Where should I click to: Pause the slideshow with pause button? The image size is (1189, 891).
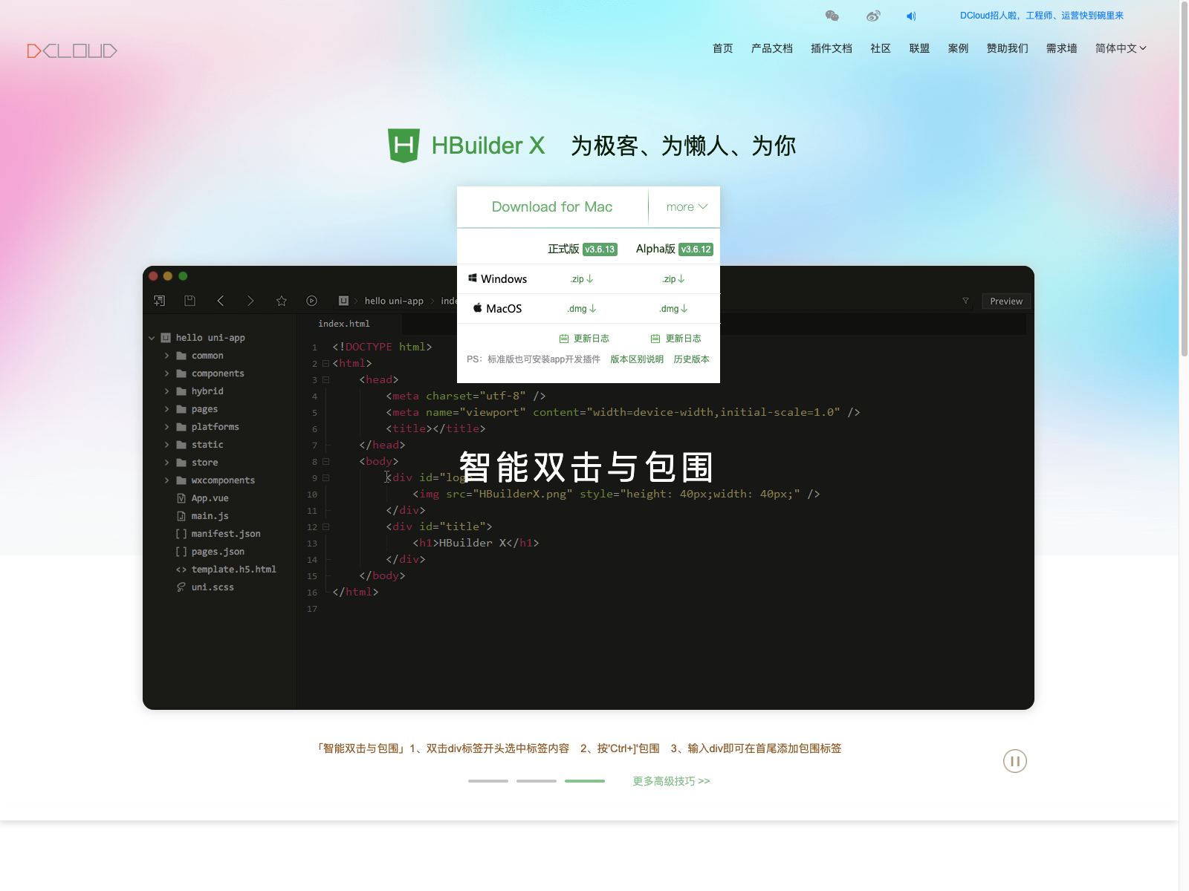tap(1015, 761)
